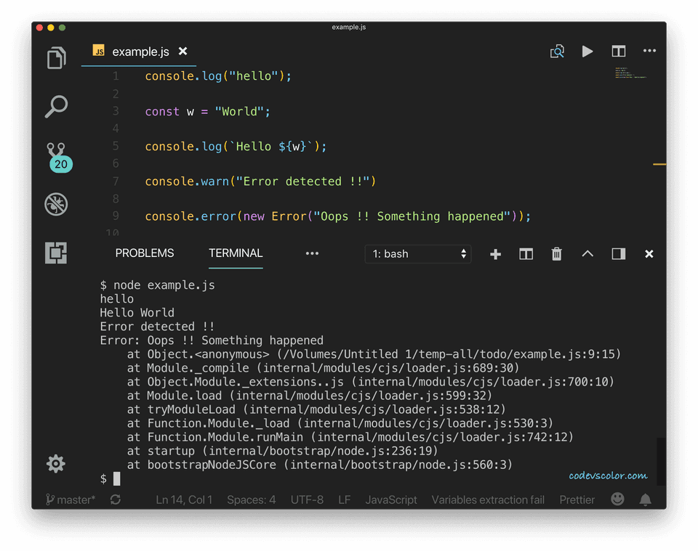Kill the active terminal

tap(556, 254)
